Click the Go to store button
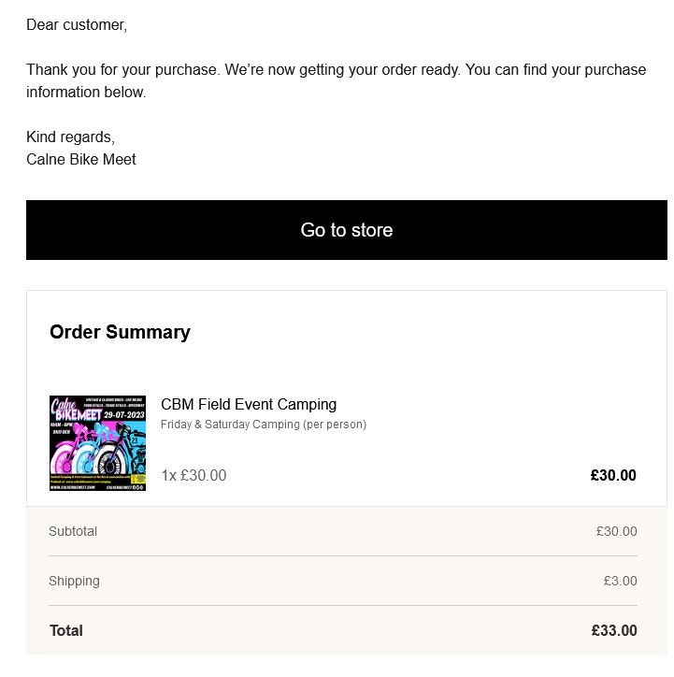Screen dimensions: 674x677 click(347, 230)
